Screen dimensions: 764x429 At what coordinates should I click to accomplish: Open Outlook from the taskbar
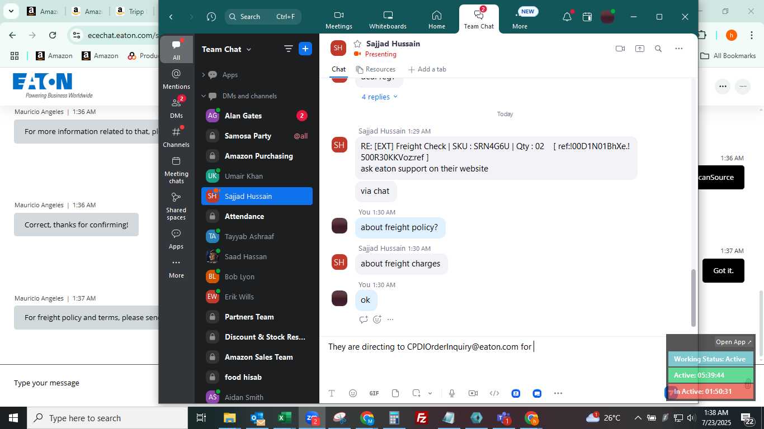point(257,418)
